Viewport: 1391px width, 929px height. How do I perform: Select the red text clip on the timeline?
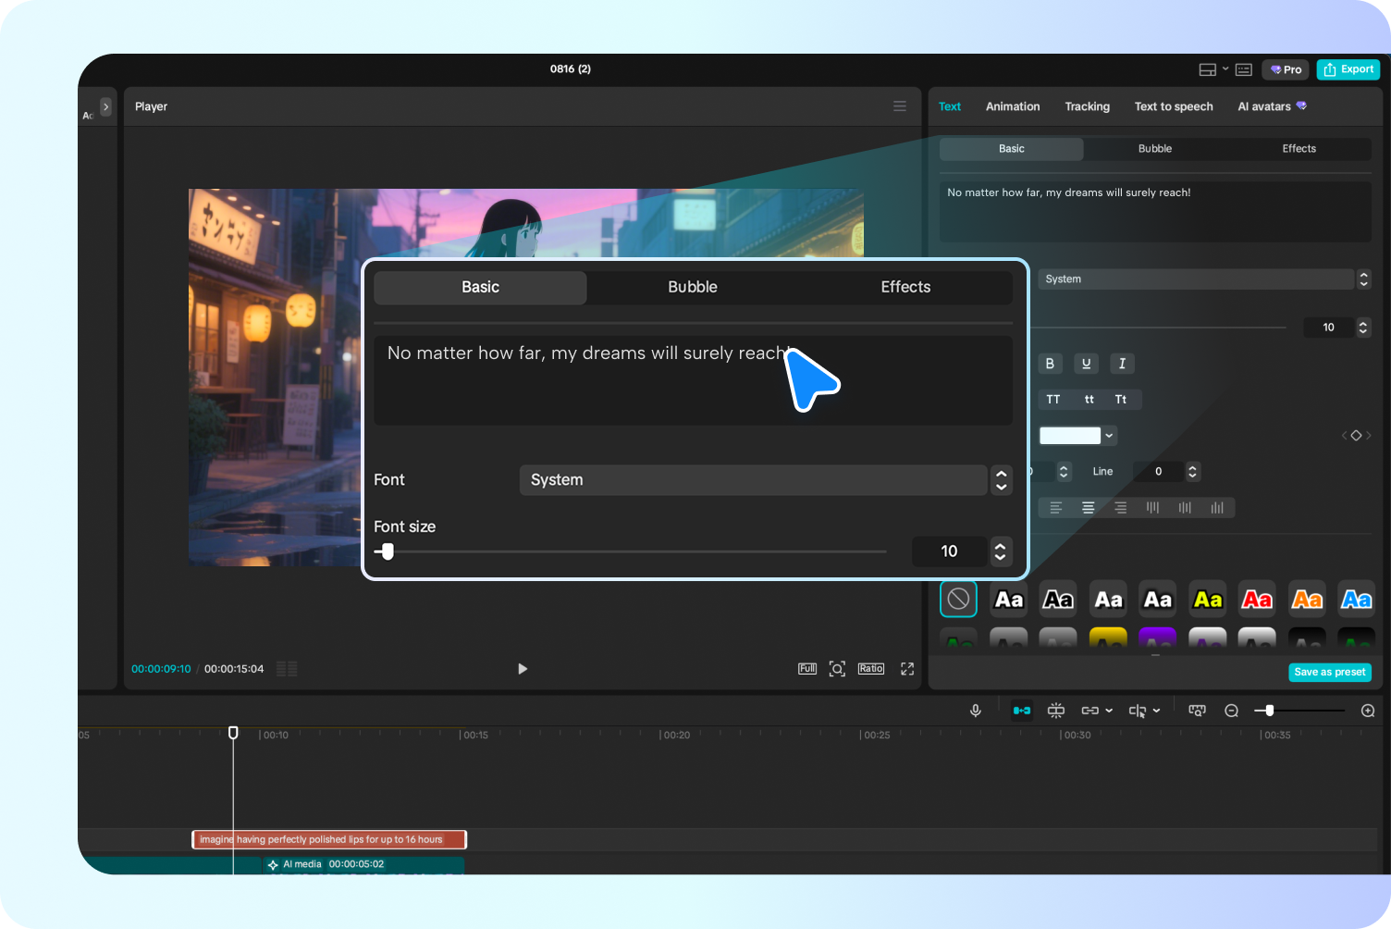[329, 839]
